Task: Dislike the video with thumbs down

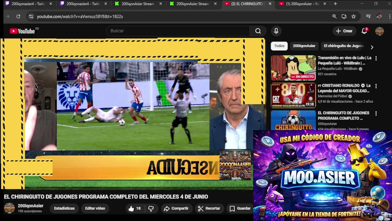Action: pos(151,208)
